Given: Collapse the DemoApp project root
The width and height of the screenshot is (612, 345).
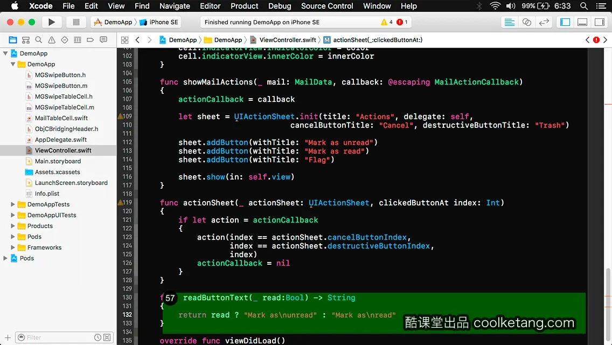Looking at the screenshot, I should point(5,53).
